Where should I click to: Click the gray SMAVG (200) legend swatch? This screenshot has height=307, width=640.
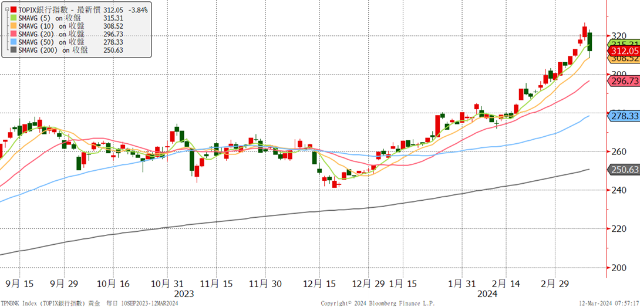click(14, 50)
